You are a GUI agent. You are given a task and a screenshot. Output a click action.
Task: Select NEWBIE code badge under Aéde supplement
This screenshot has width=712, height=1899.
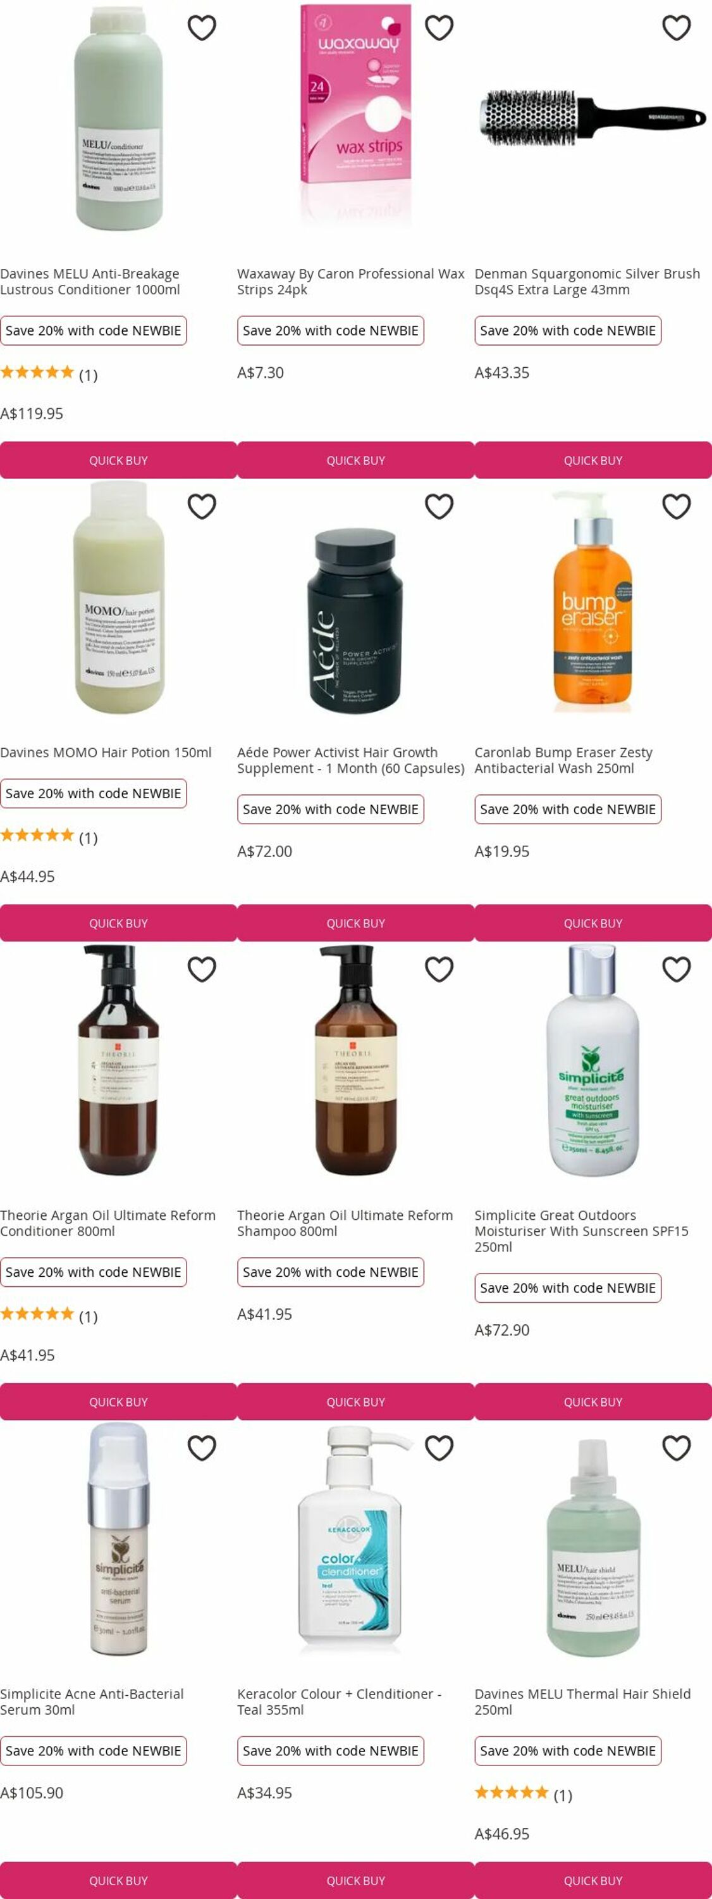pyautogui.click(x=331, y=809)
